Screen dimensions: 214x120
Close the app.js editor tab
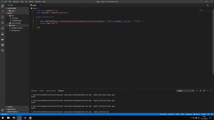pyautogui.click(x=40, y=5)
